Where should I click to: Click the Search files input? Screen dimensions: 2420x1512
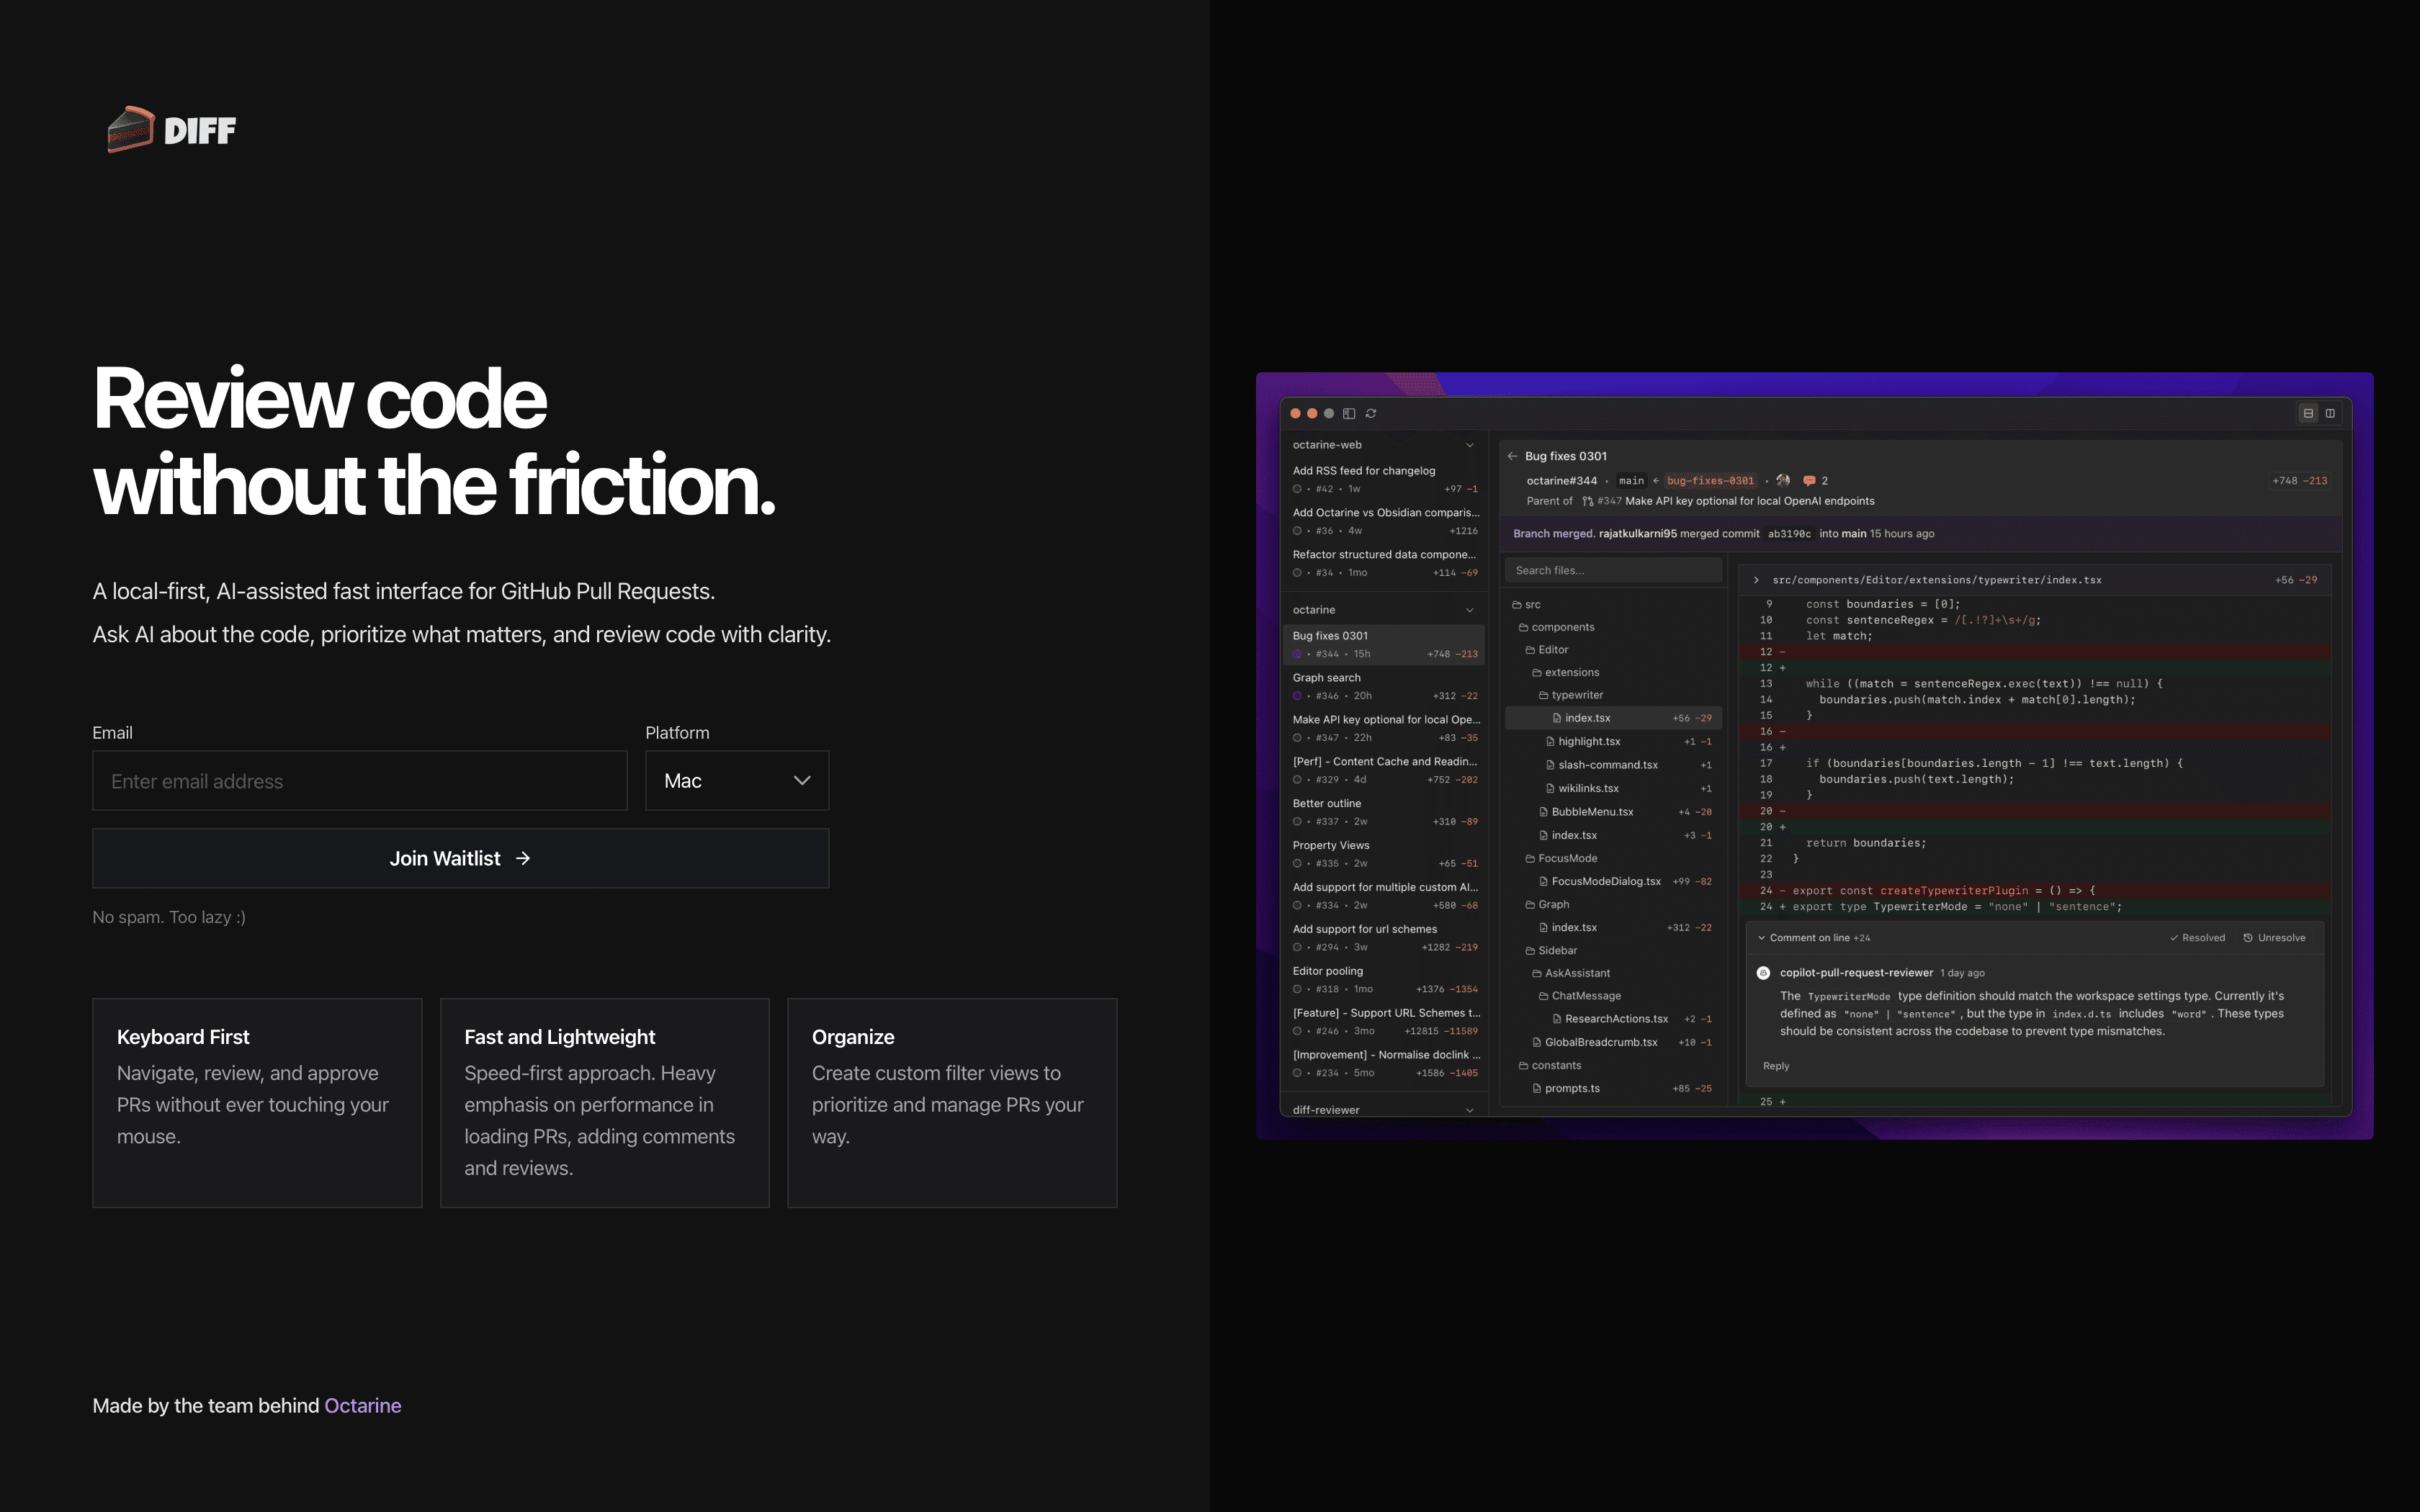tap(1613, 571)
